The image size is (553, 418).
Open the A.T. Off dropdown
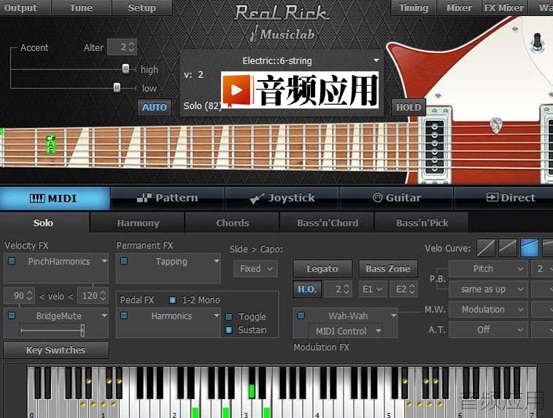488,330
